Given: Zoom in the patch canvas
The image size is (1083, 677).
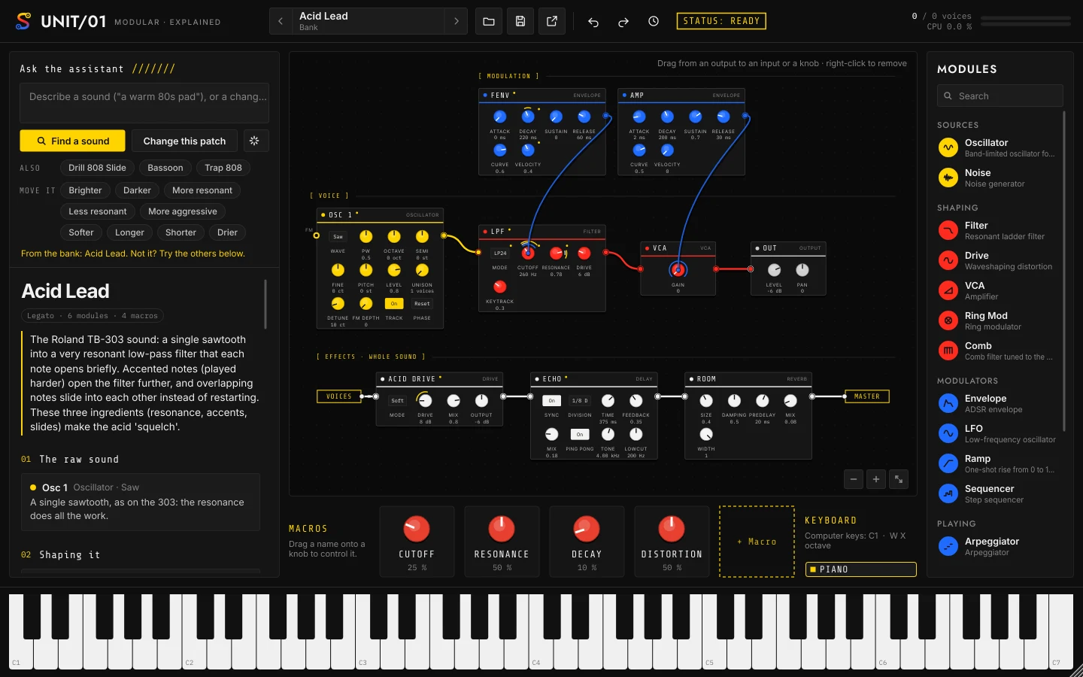Looking at the screenshot, I should coord(876,479).
